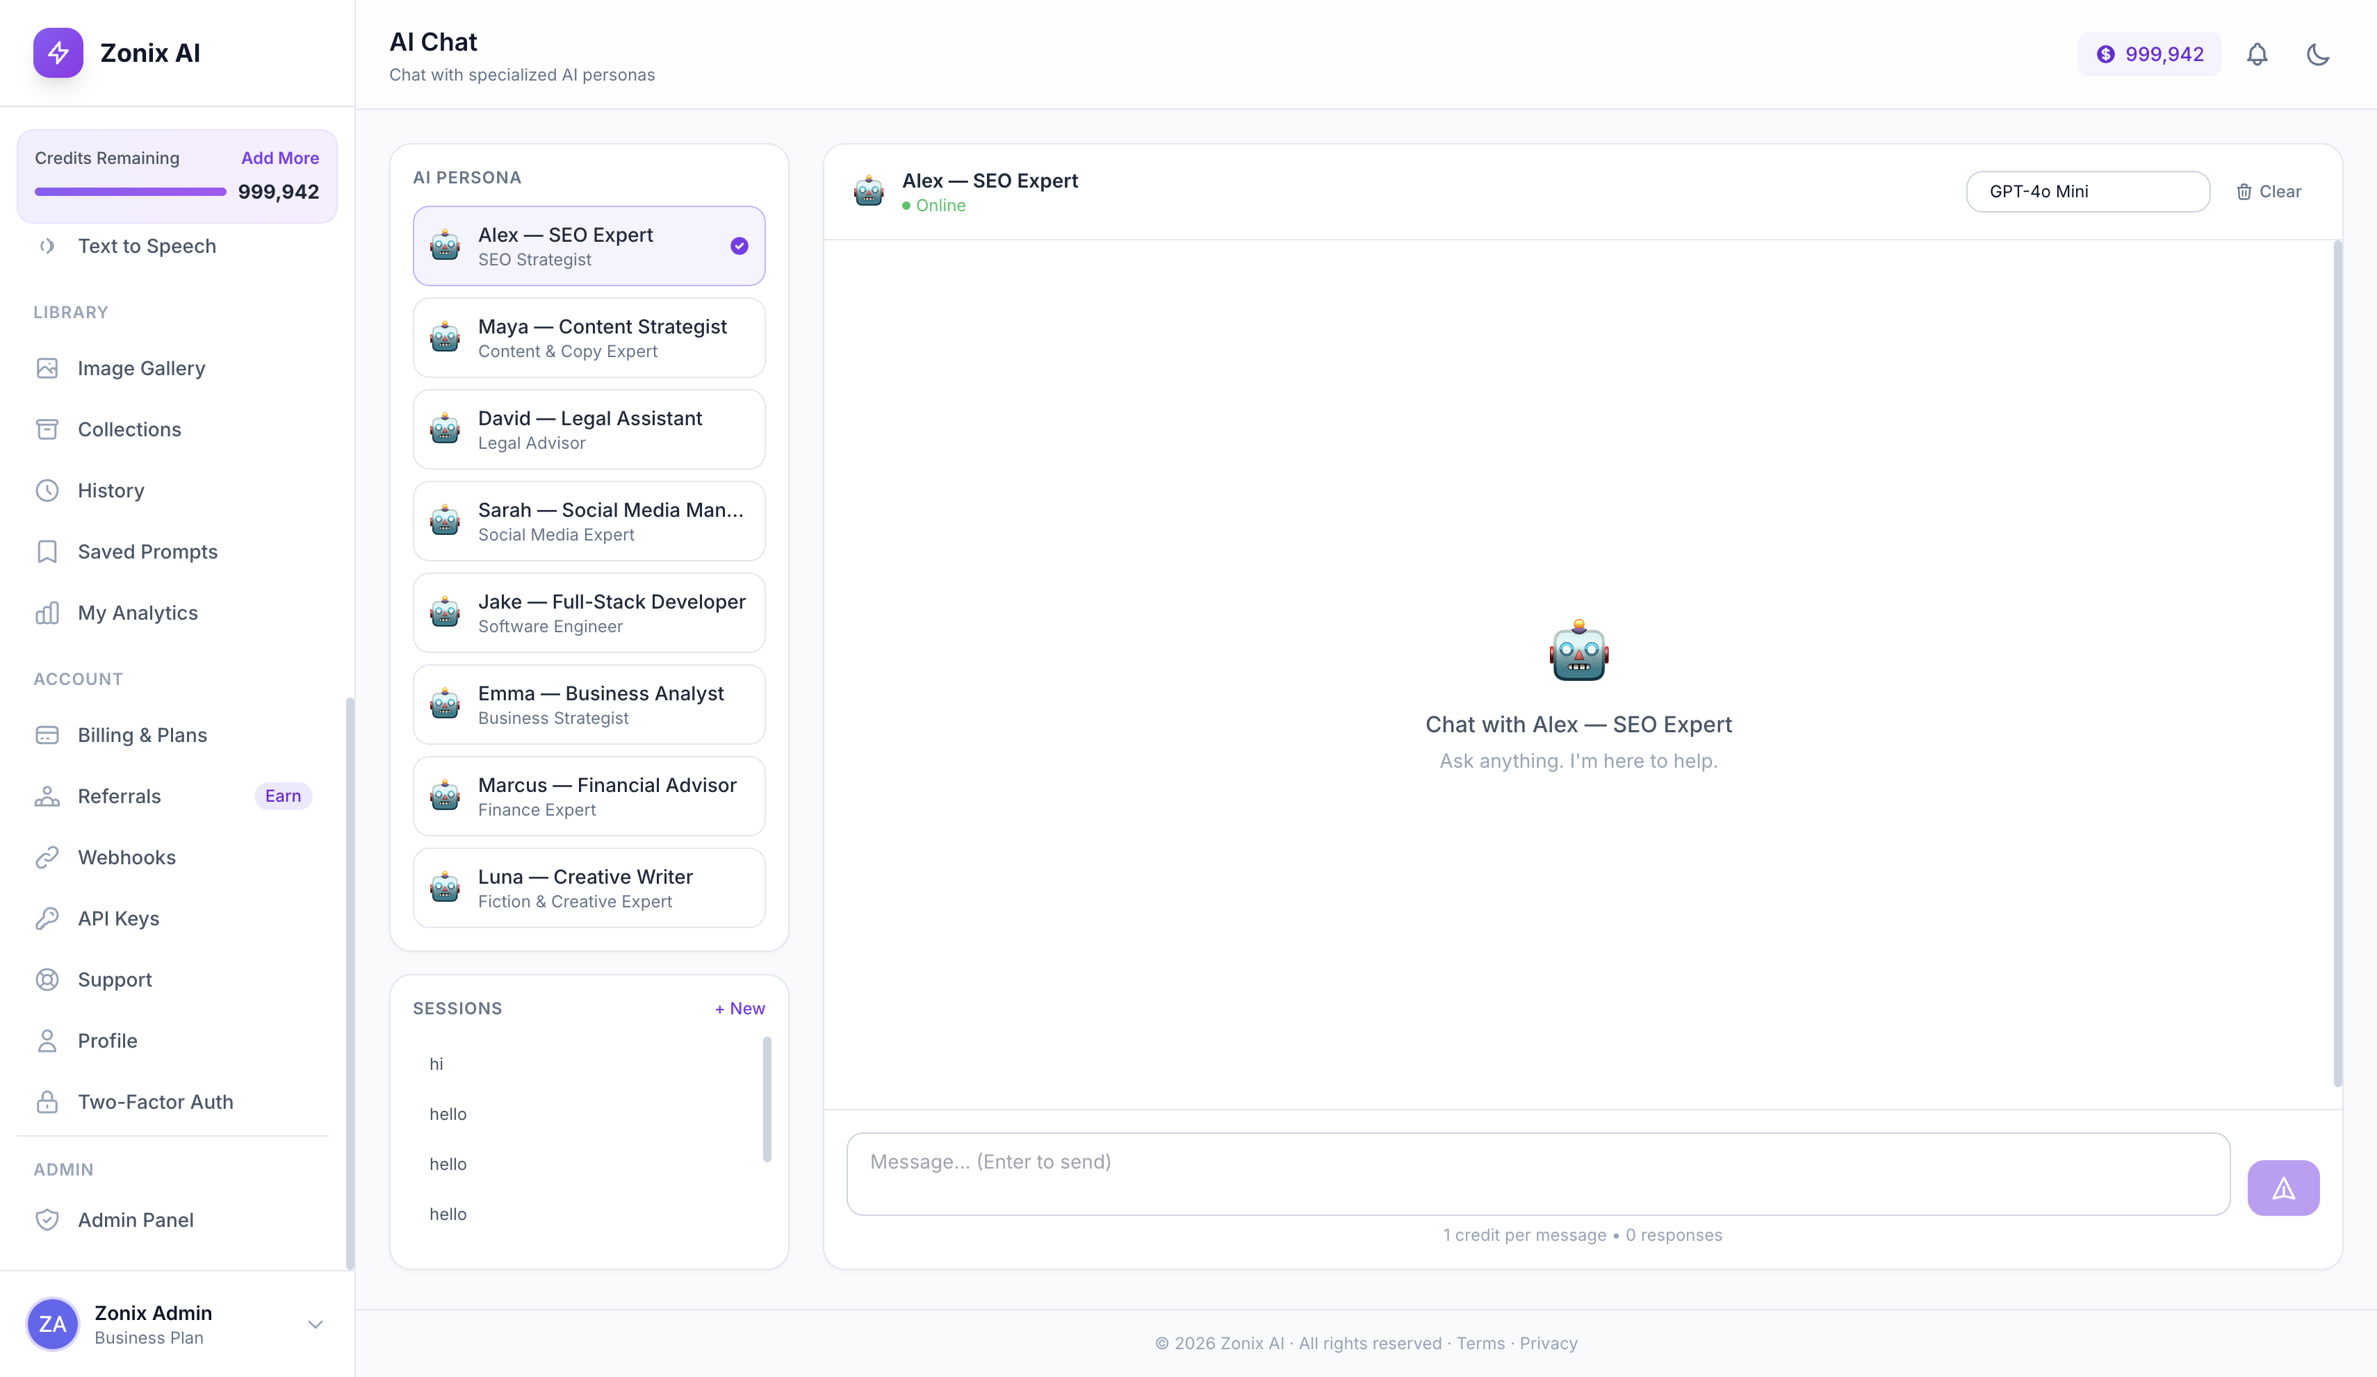This screenshot has width=2377, height=1377.
Task: Click the Profile person icon
Action: coord(47,1040)
